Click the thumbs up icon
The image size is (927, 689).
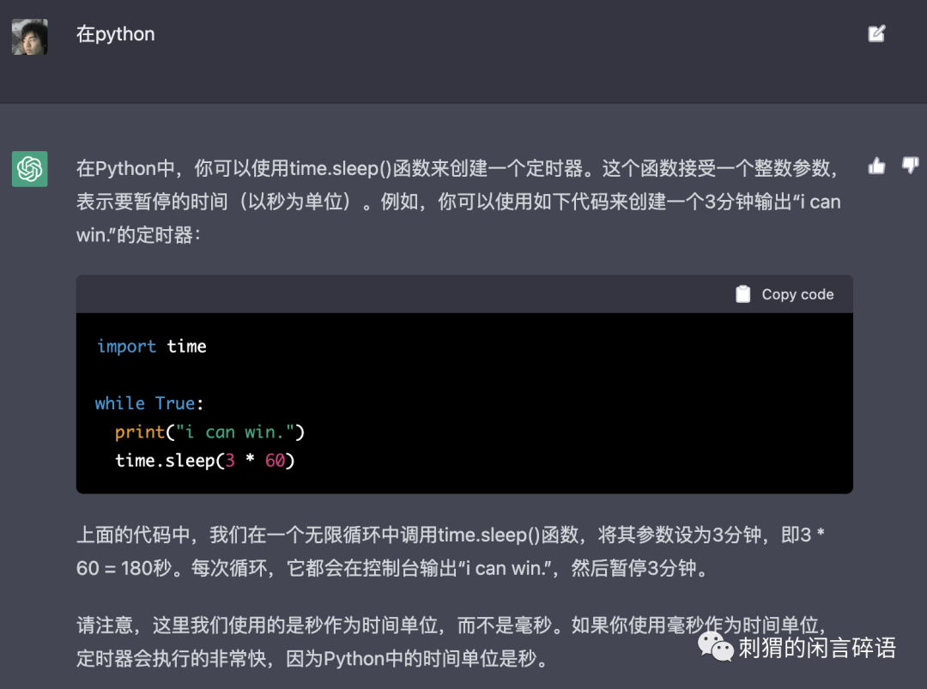876,166
